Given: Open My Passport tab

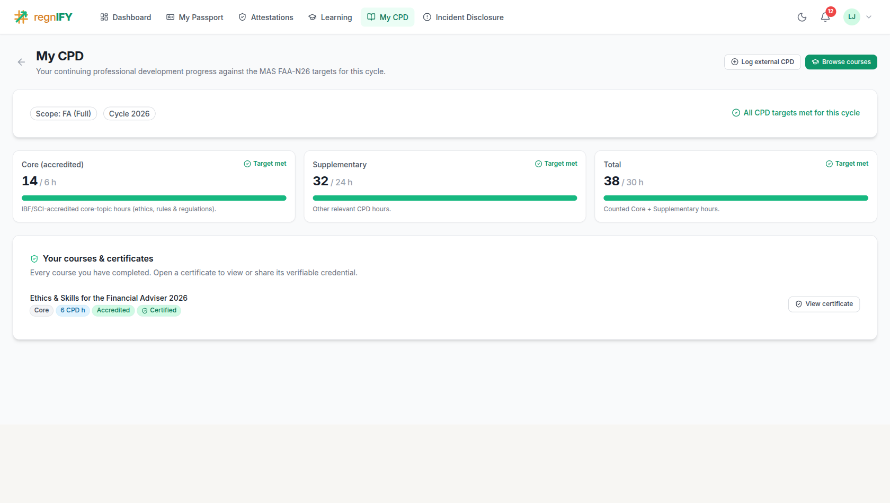Looking at the screenshot, I should (195, 17).
